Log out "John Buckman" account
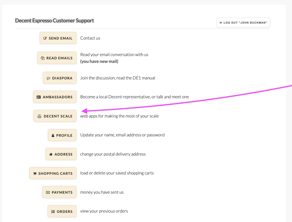This screenshot has width=292, height=222. (x=243, y=22)
